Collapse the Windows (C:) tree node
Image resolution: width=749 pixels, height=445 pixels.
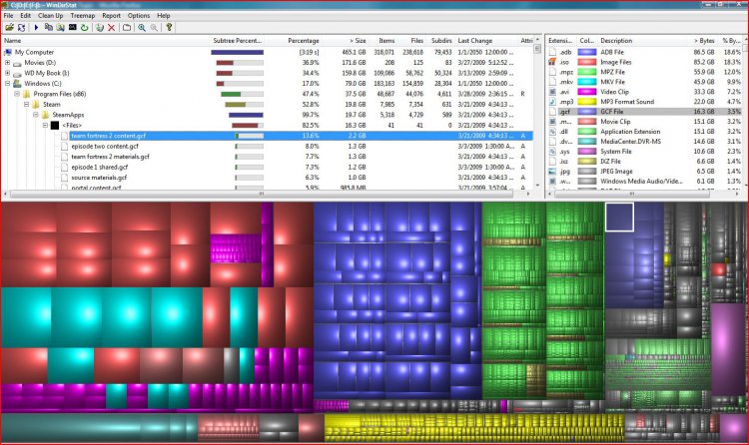7,84
